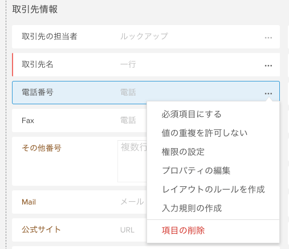The image size is (289, 249).
Task: Open 権限の設定 from the menu
Action: [x=183, y=152]
